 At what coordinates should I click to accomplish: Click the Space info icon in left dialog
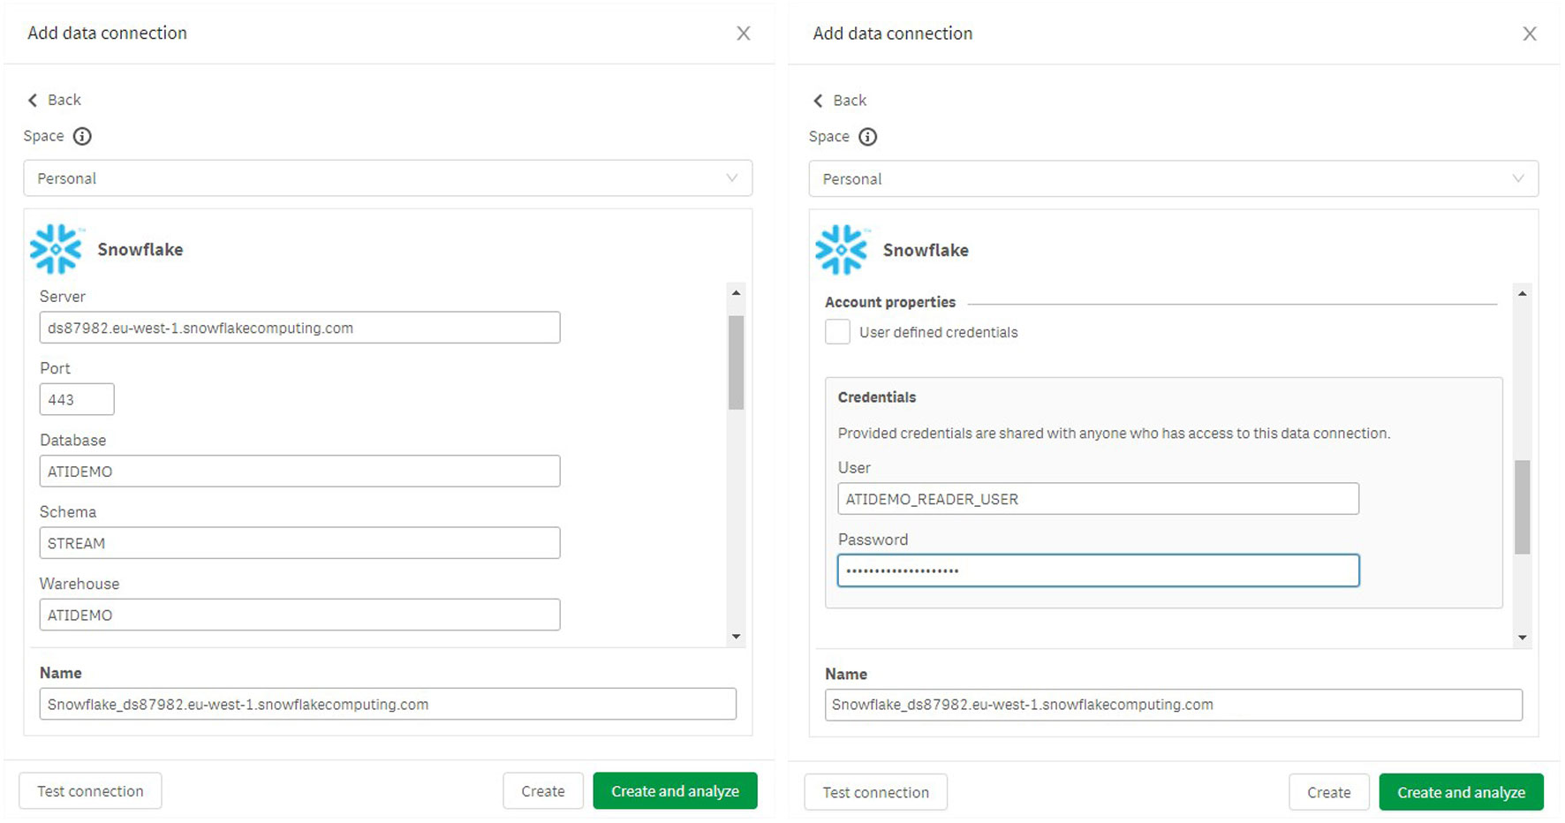coord(82,136)
